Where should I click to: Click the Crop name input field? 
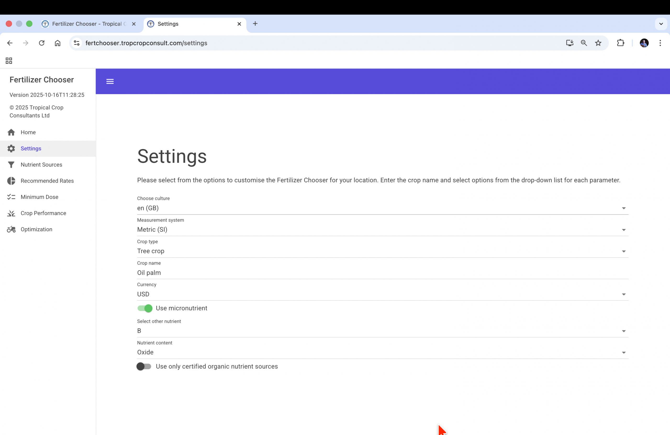click(382, 273)
